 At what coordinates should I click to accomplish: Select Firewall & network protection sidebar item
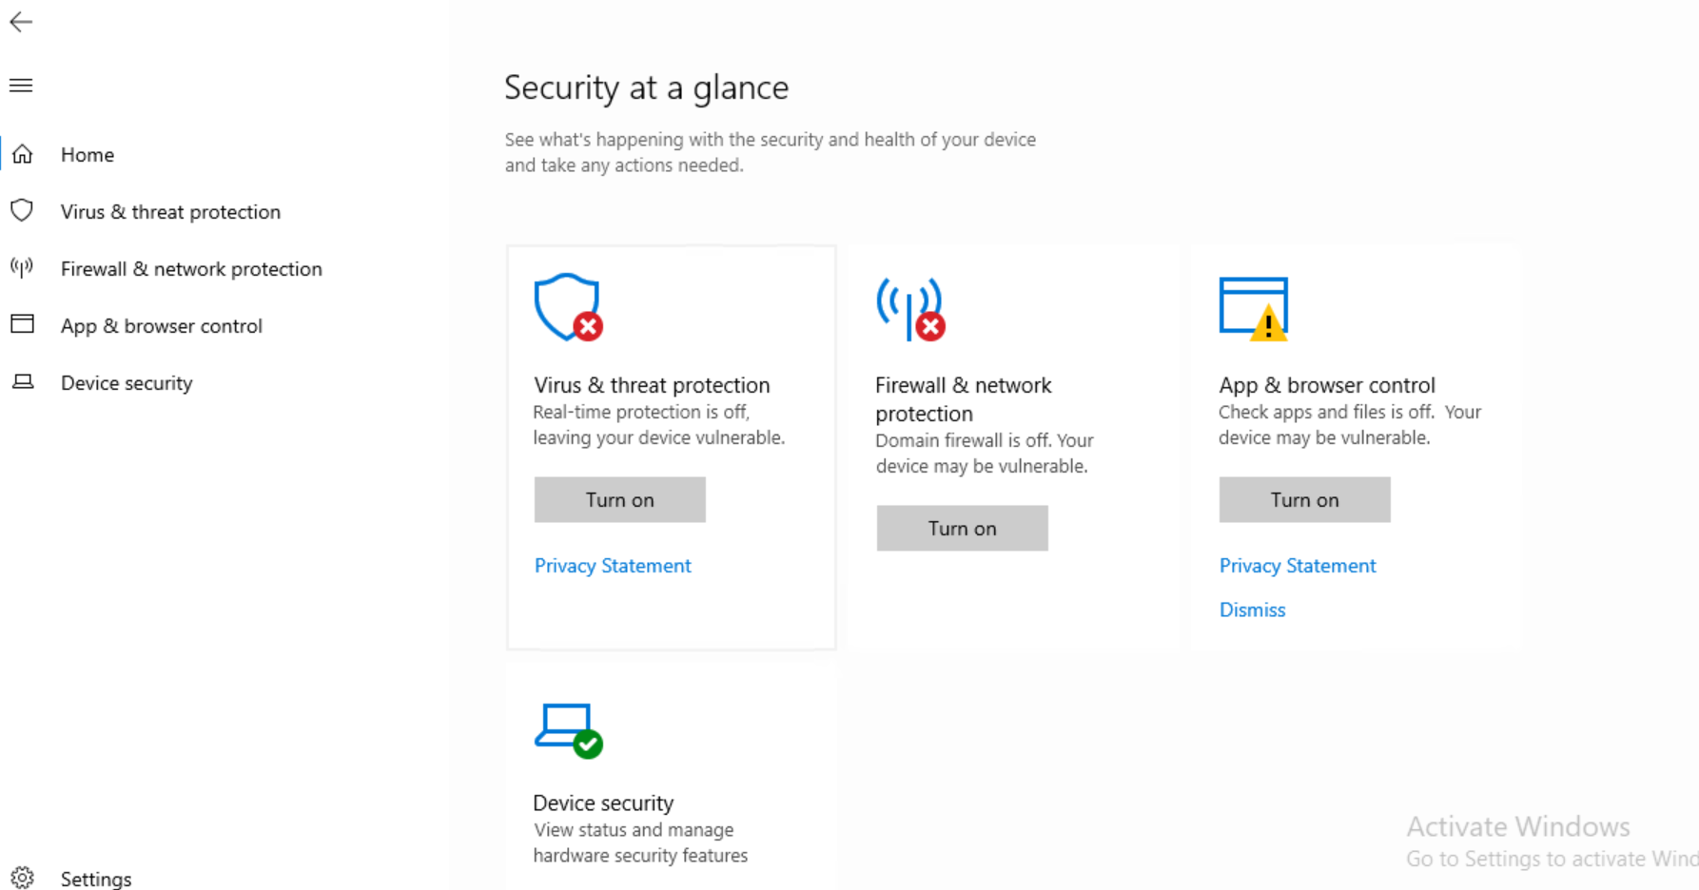pyautogui.click(x=191, y=269)
